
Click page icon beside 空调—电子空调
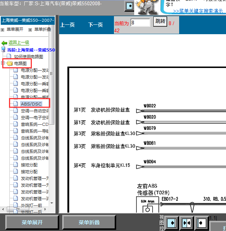[16, 117]
